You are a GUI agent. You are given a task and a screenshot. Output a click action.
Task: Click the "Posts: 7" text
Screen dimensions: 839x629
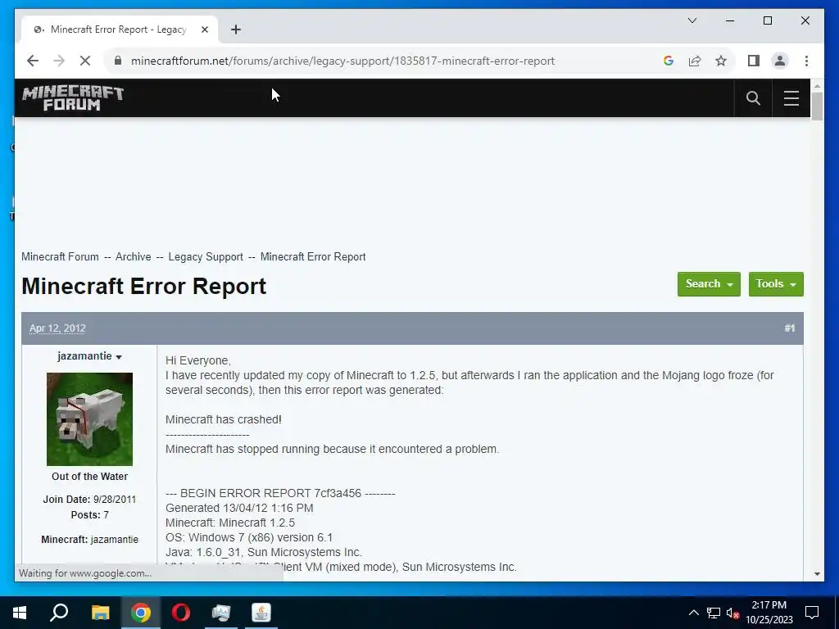point(89,515)
